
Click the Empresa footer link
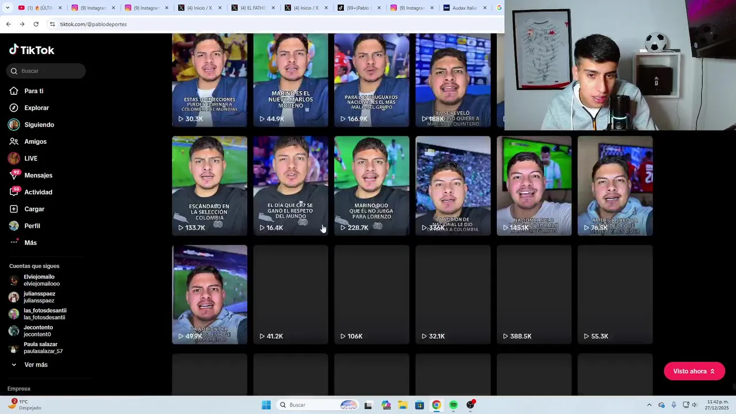tap(19, 389)
